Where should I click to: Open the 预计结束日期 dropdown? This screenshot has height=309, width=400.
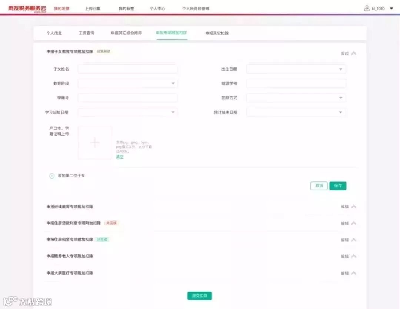[x=296, y=112]
